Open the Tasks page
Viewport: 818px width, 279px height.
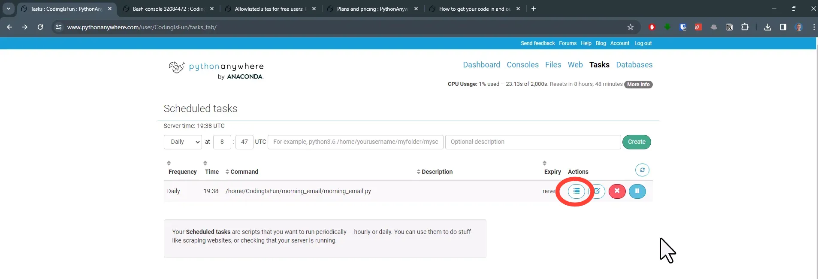599,65
